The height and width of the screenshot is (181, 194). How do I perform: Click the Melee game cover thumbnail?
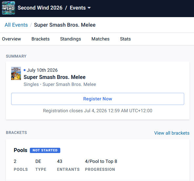click(x=16, y=73)
